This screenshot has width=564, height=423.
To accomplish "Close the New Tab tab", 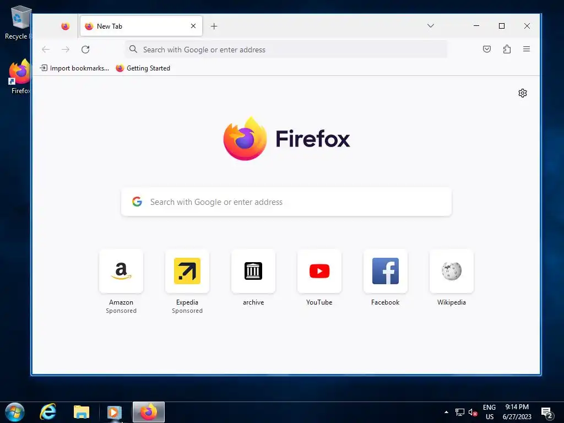I will coord(193,26).
